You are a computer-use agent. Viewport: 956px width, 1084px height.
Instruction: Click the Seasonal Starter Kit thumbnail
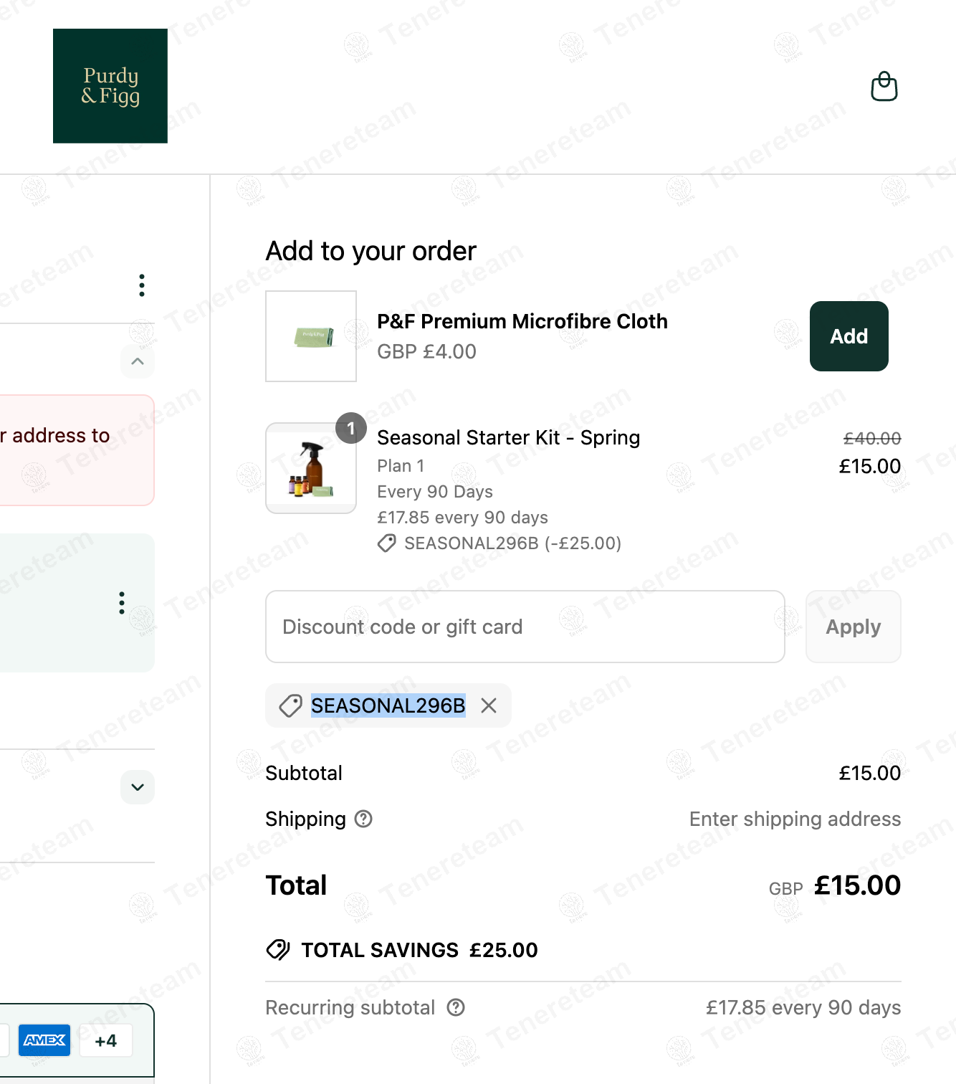click(x=311, y=469)
